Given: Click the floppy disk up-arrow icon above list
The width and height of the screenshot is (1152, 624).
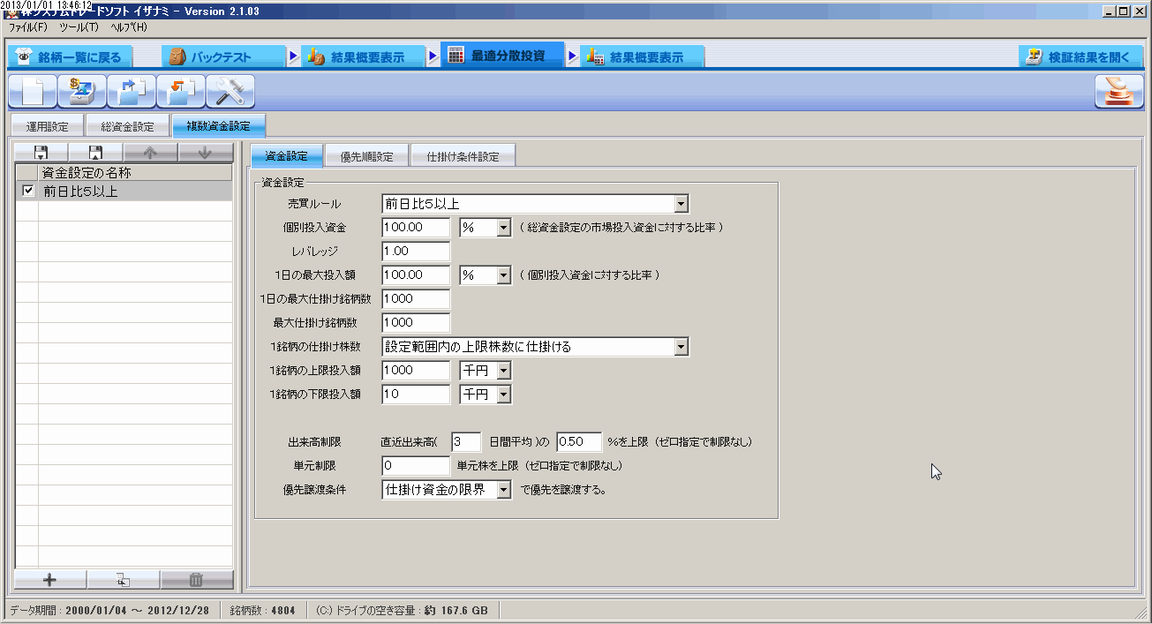Looking at the screenshot, I should (x=96, y=153).
